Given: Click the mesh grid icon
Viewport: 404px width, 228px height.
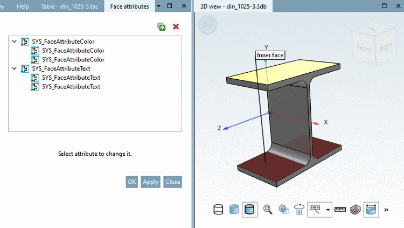Looking at the screenshot, I should tap(356, 210).
